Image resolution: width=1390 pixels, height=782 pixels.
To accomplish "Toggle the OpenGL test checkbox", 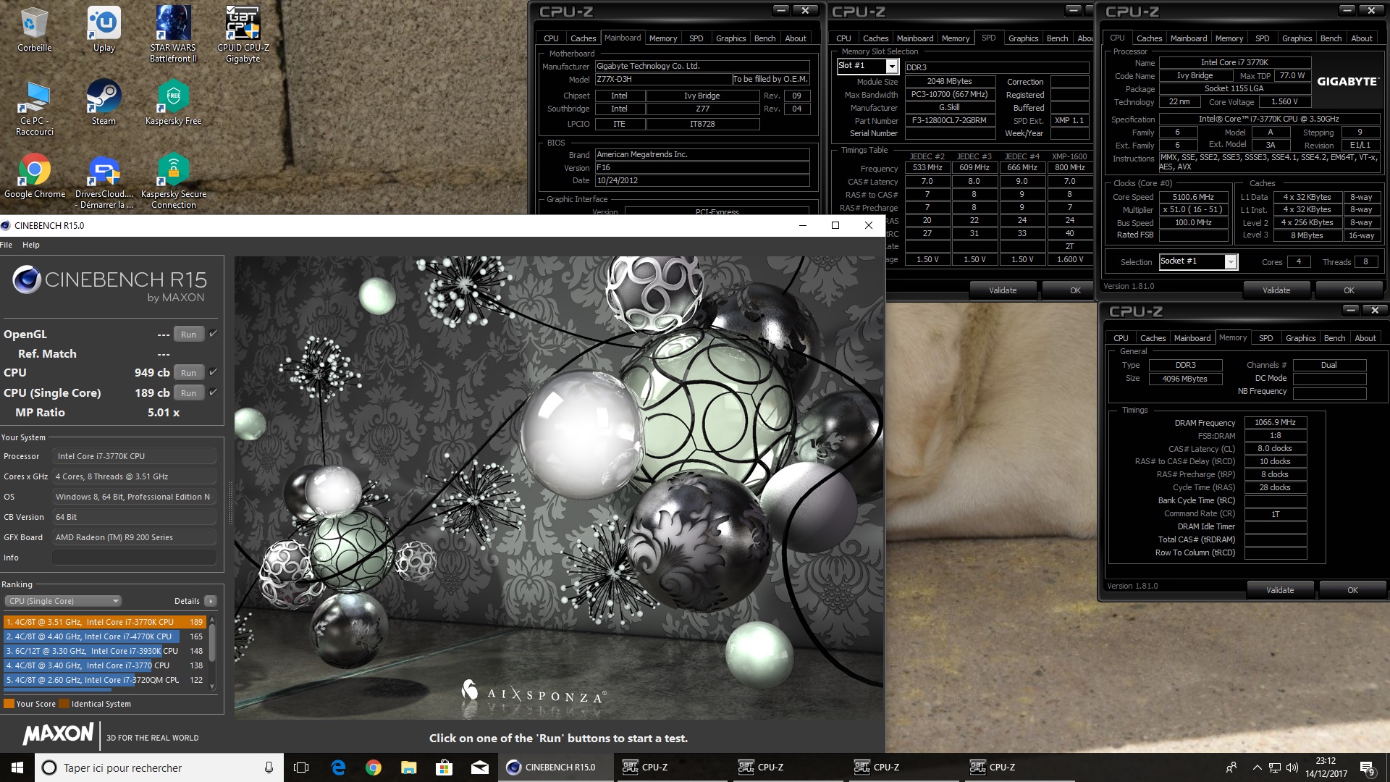I will point(213,334).
